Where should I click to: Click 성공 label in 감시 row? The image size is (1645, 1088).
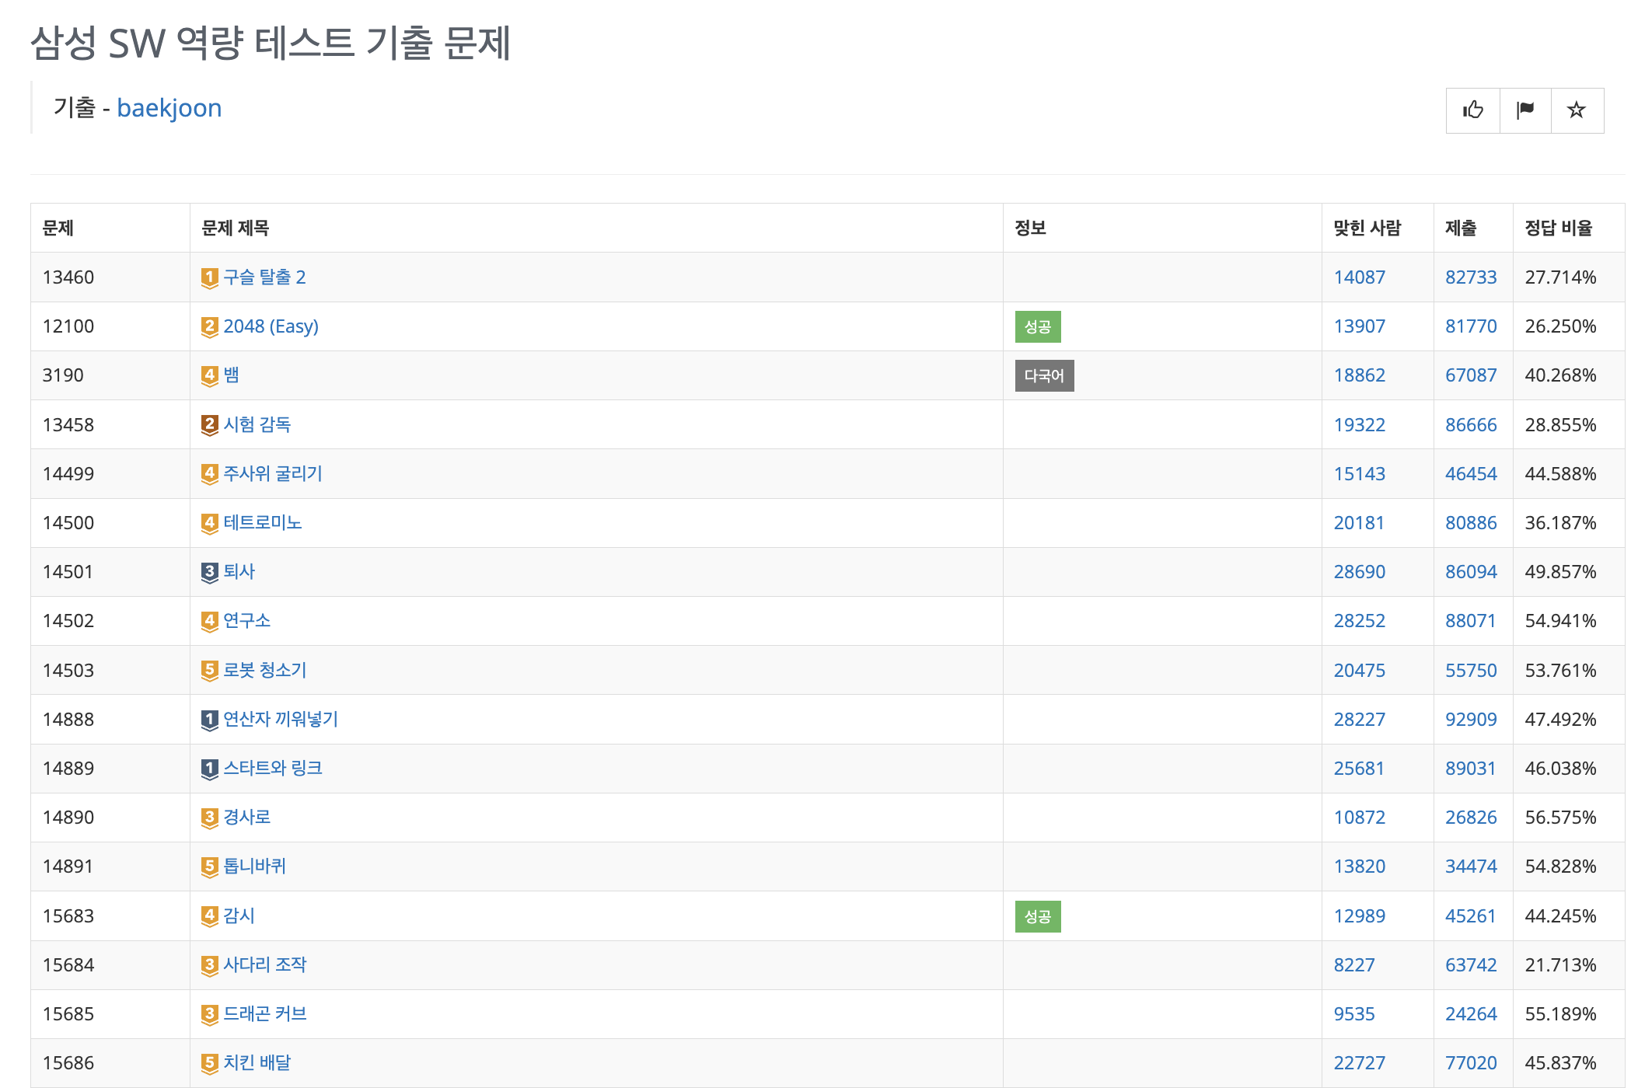click(1038, 917)
